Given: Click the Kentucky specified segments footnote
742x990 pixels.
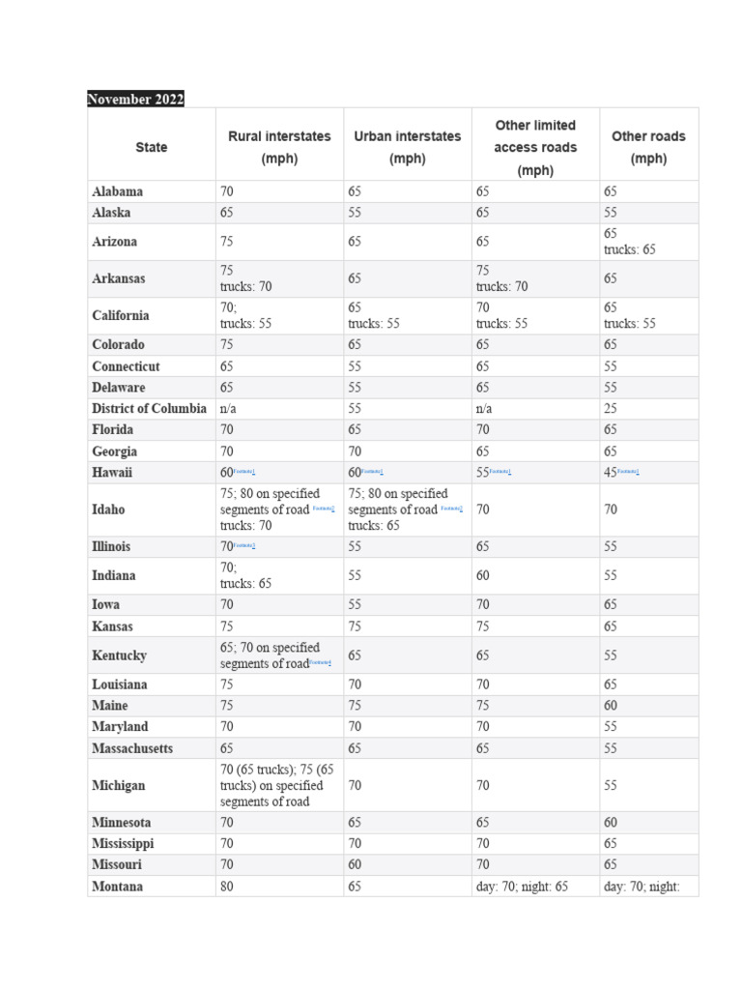Looking at the screenshot, I should [320, 663].
